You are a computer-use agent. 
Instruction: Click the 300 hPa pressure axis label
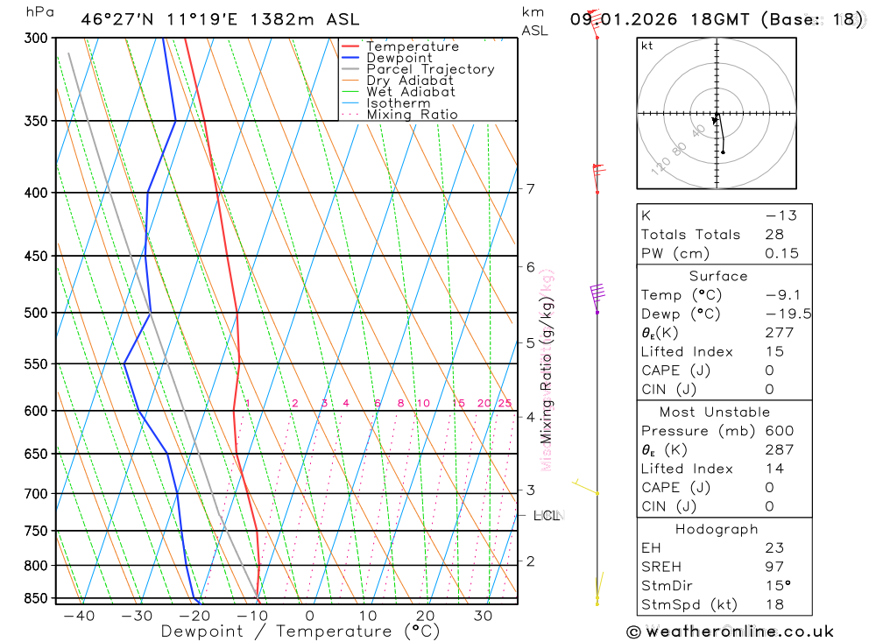(36, 38)
